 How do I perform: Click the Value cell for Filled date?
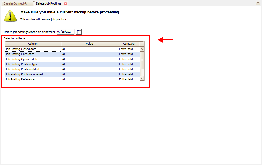[90, 54]
